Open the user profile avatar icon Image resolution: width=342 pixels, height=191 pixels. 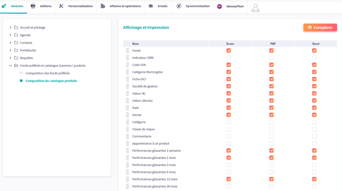click(x=255, y=8)
